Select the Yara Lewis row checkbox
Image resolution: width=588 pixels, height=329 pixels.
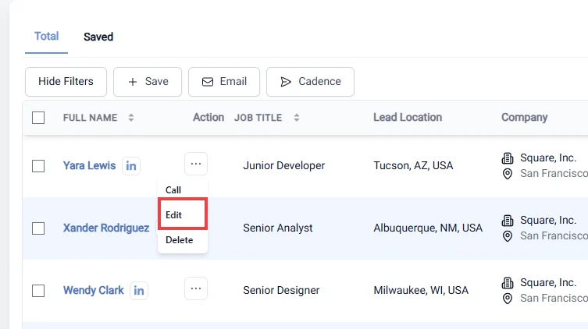tap(38, 166)
